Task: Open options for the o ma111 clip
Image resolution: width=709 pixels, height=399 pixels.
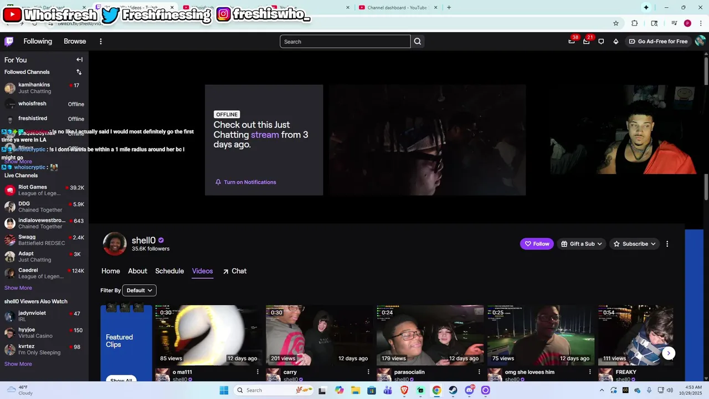Action: 258,372
